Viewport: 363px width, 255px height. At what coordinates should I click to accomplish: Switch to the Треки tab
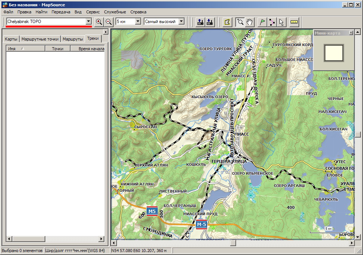[93, 39]
